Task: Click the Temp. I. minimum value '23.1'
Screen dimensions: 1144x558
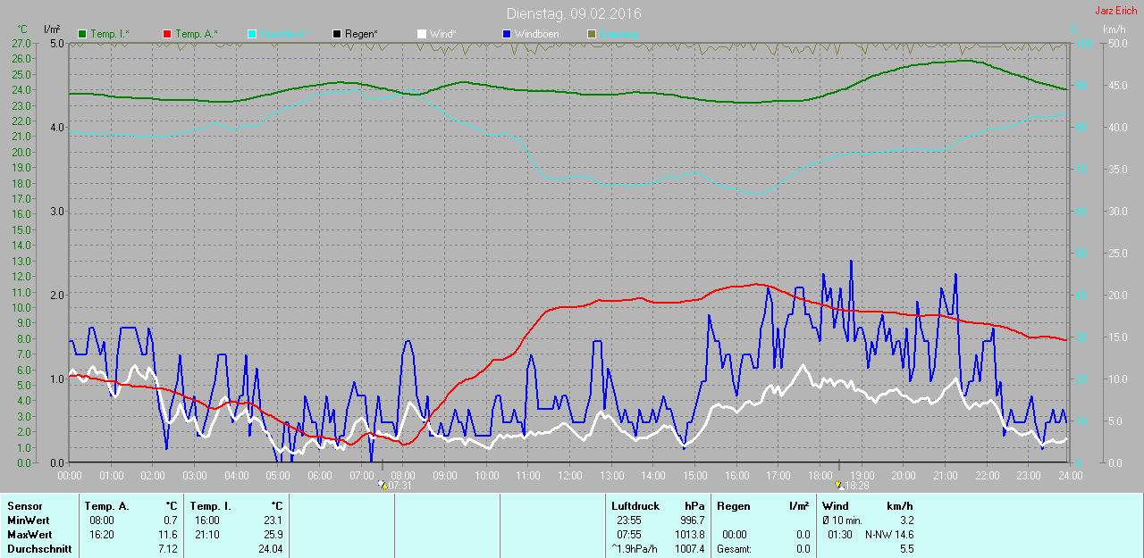Action: 273,521
